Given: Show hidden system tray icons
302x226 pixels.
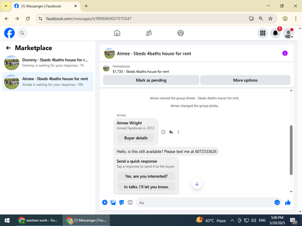Looking at the screenshot, I should (x=232, y=221).
